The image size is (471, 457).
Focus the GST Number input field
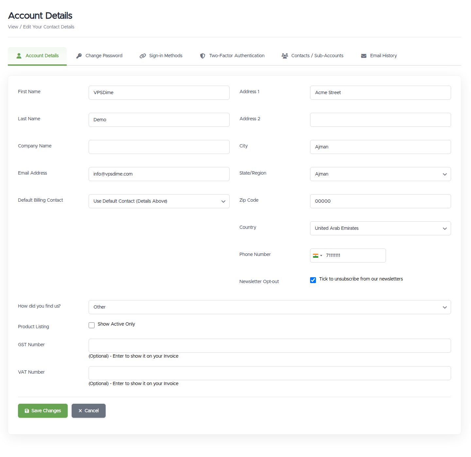pos(270,346)
